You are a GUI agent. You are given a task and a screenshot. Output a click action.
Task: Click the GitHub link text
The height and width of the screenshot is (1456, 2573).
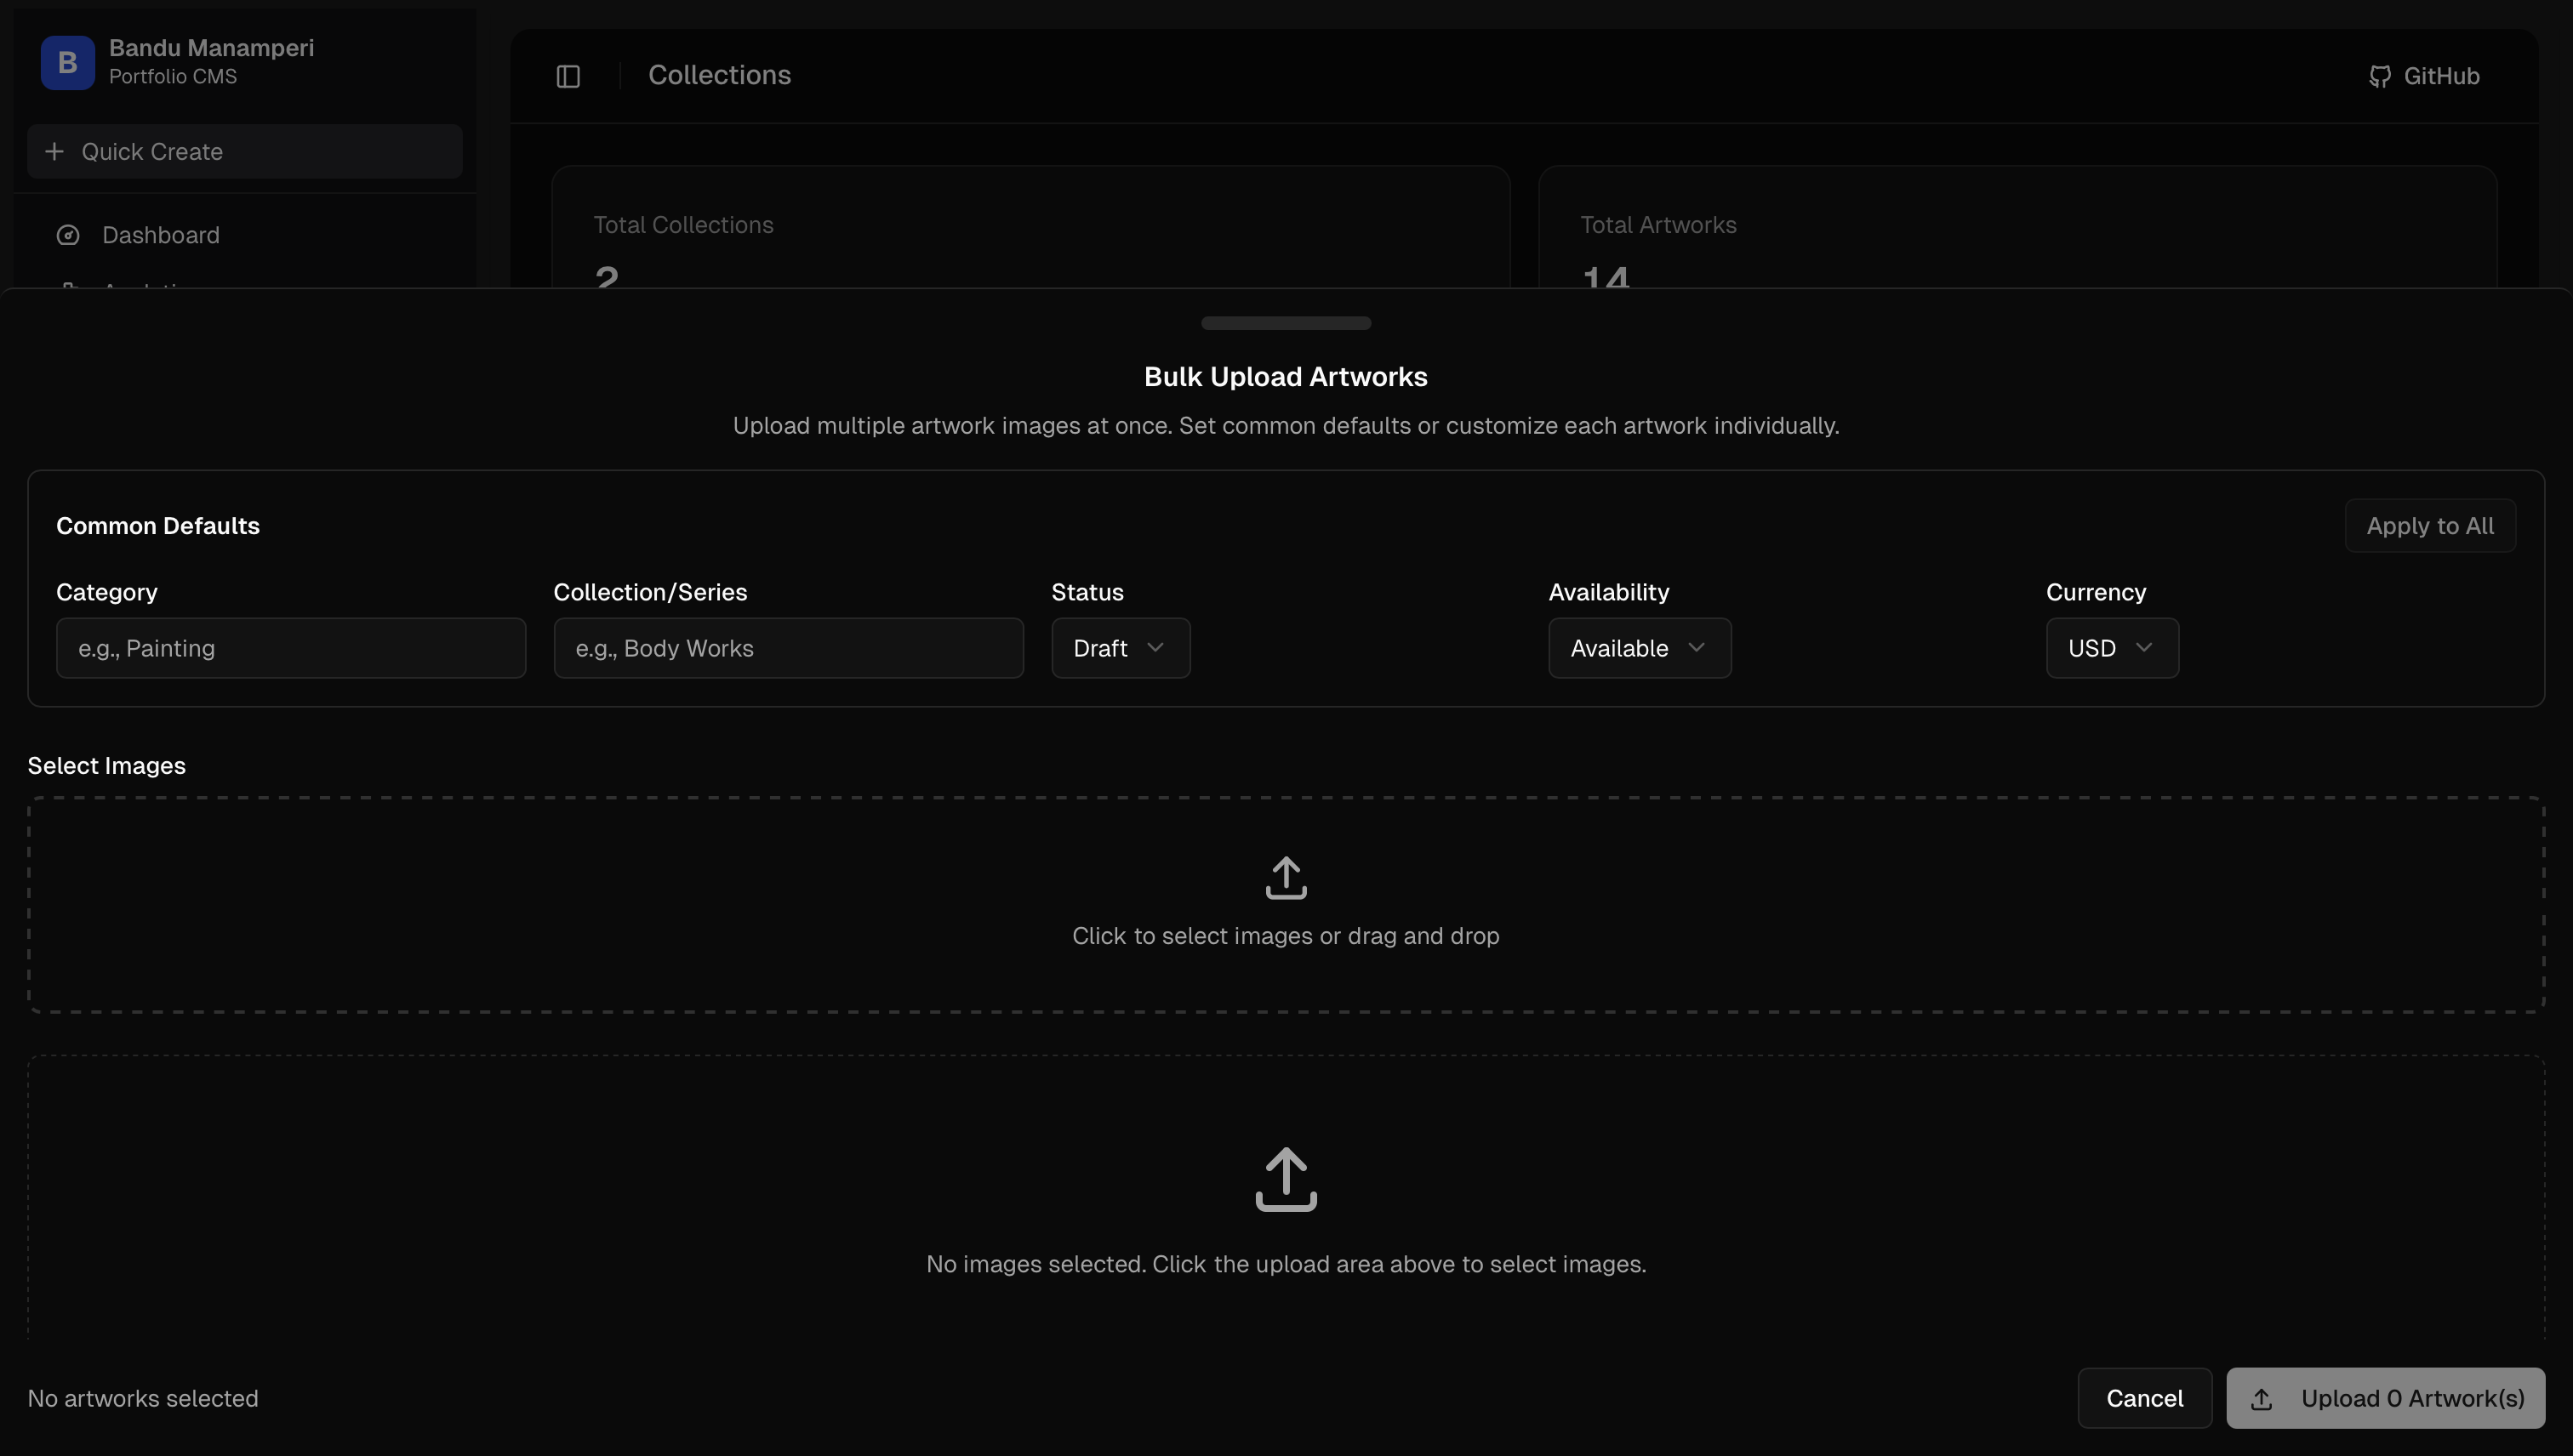tap(2441, 76)
